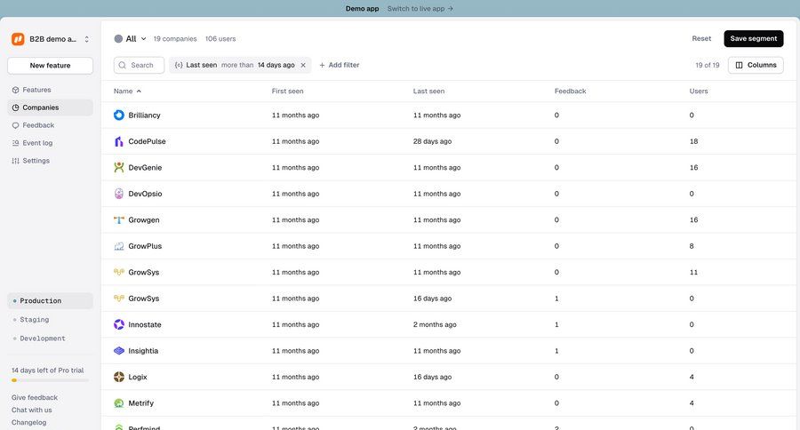
Task: Click the Pro trial progress bar
Action: tap(50, 380)
